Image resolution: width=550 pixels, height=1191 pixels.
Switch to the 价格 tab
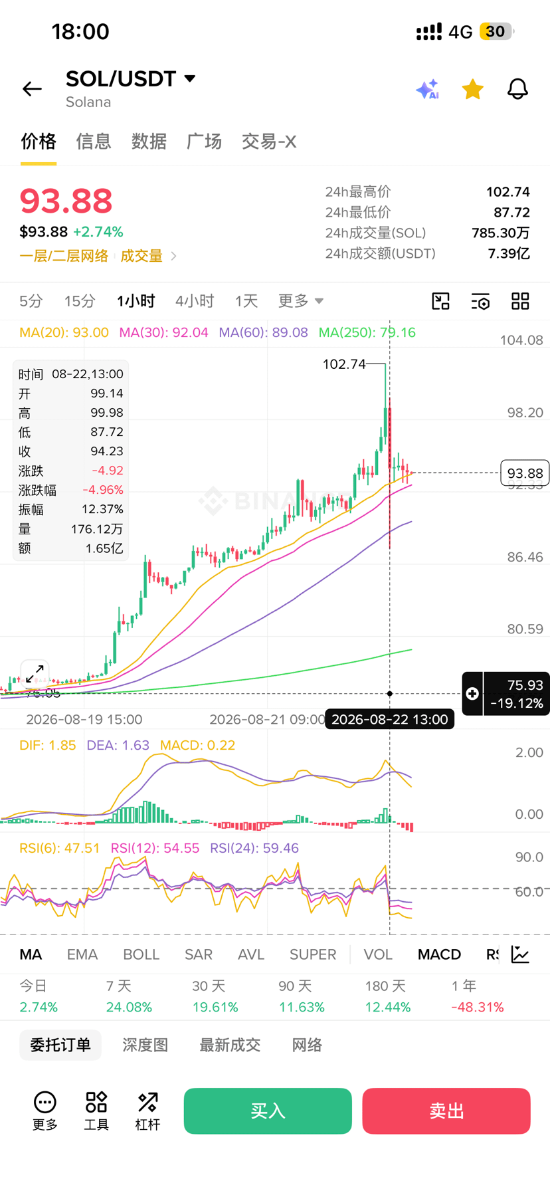click(x=39, y=142)
